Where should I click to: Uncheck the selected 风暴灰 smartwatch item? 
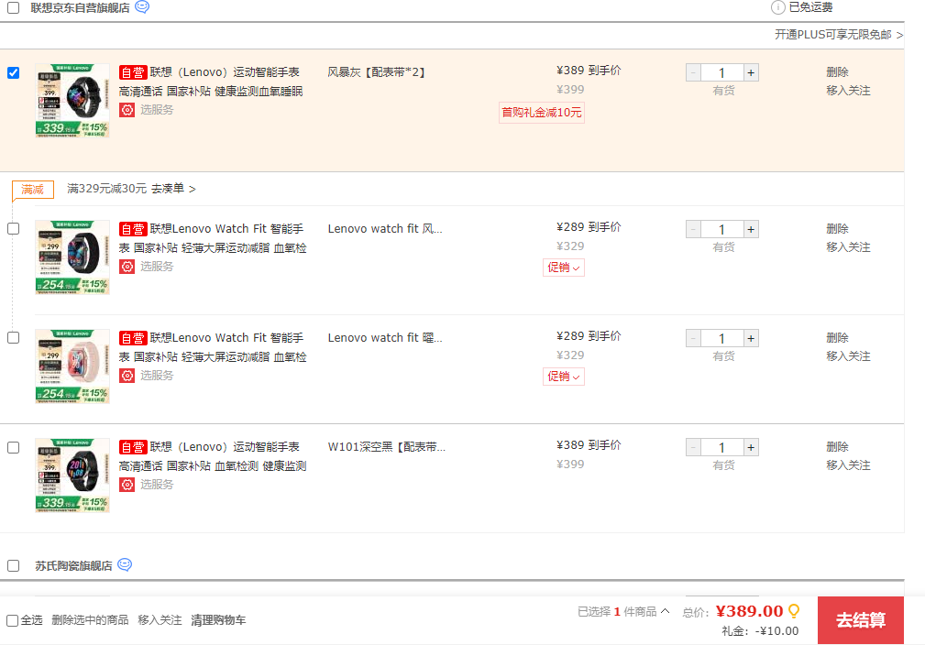click(x=14, y=73)
